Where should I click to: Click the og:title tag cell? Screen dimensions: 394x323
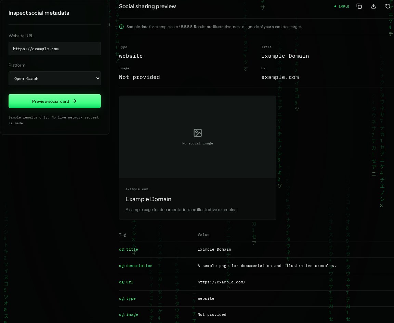point(128,249)
